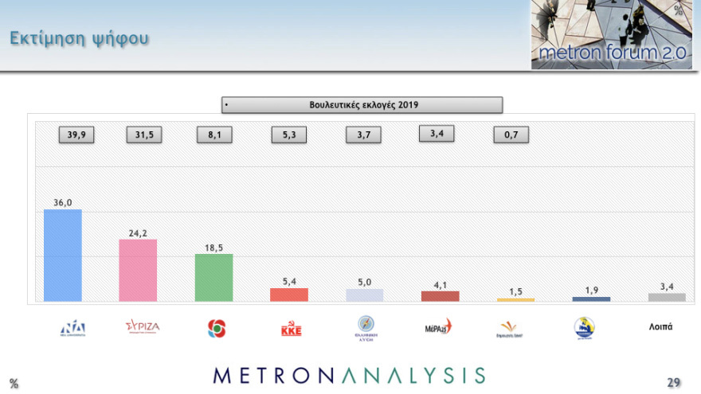Click the metron forum 2.0 image
The height and width of the screenshot is (394, 701).
click(612, 34)
